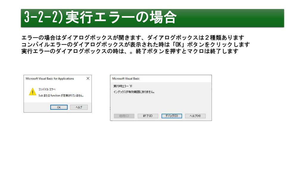Click the 'Sub または Function が定義されていません' text

pyautogui.click(x=61, y=95)
